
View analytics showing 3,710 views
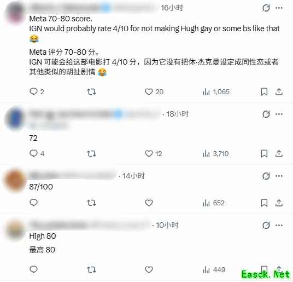click(215, 154)
